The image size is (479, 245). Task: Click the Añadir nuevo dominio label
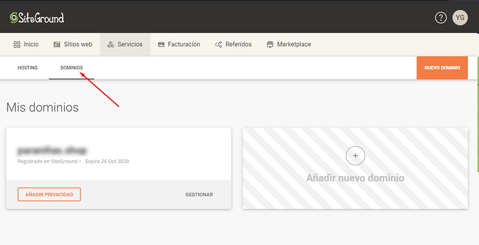click(355, 178)
